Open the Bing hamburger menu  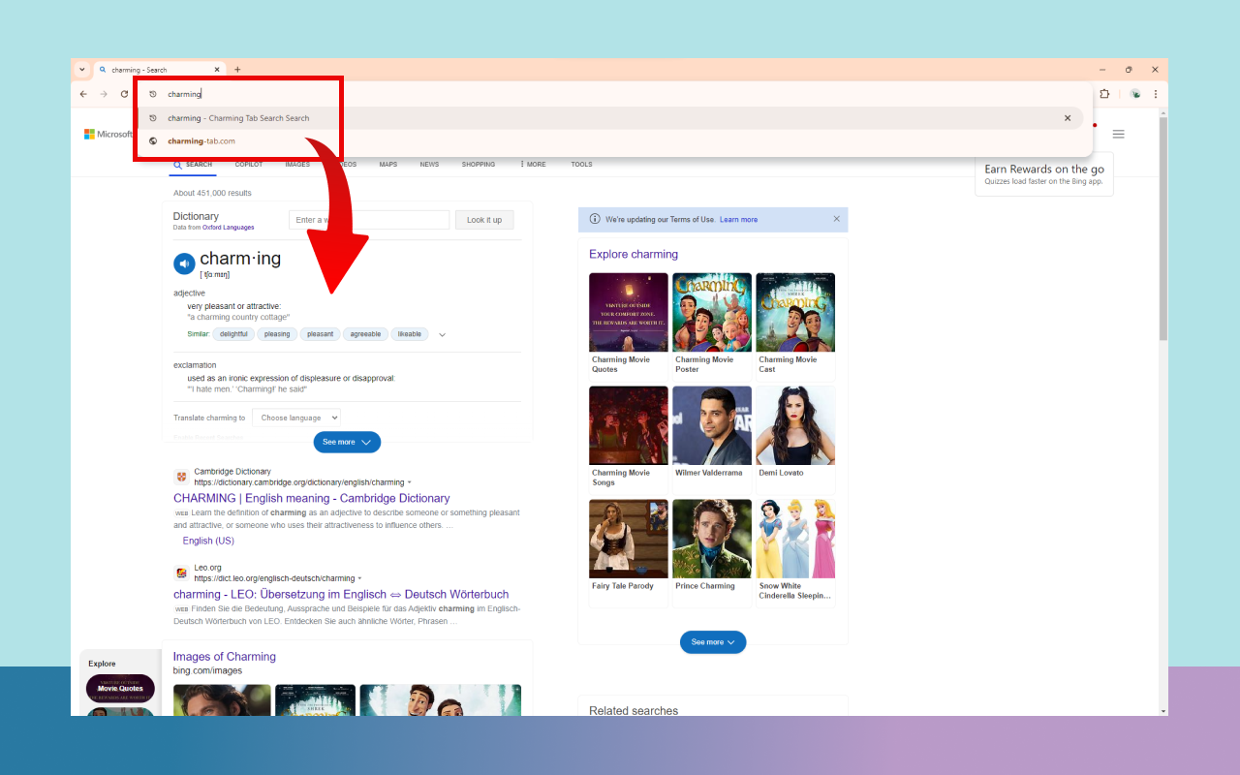point(1118,135)
